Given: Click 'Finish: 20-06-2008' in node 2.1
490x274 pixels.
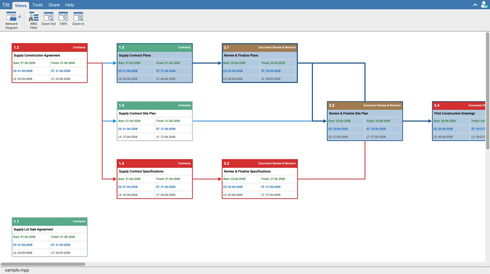Looking at the screenshot, I should click(273, 63).
